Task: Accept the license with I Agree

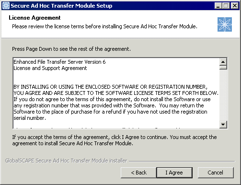Action: (174, 173)
